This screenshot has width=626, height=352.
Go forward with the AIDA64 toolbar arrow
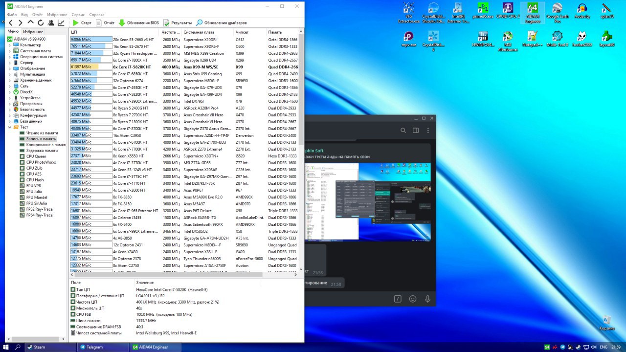(x=20, y=22)
